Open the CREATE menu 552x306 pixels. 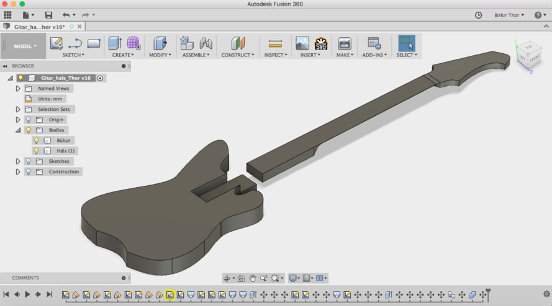tap(123, 55)
